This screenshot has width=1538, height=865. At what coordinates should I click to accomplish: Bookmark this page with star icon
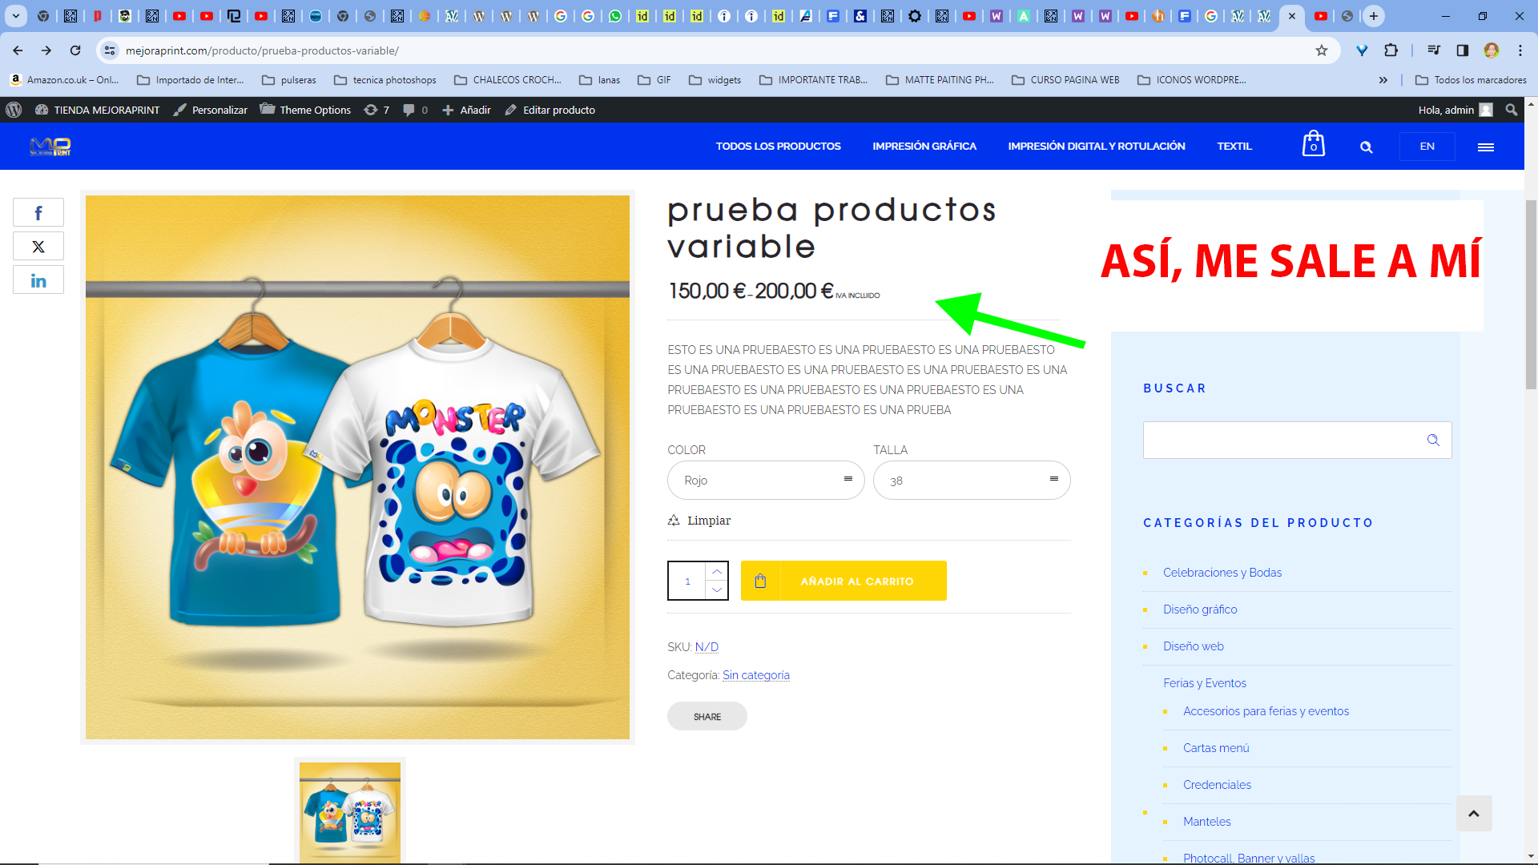point(1322,50)
